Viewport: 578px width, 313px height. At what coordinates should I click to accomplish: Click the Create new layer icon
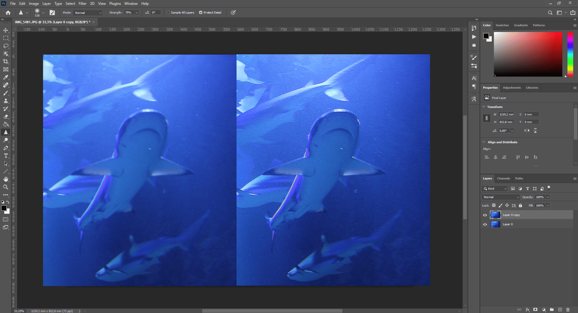tap(559, 309)
